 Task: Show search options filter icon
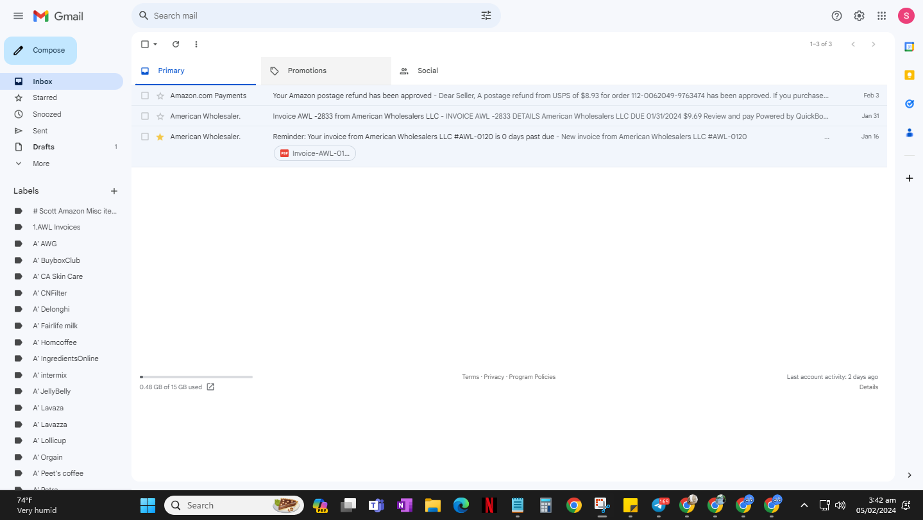point(486,15)
